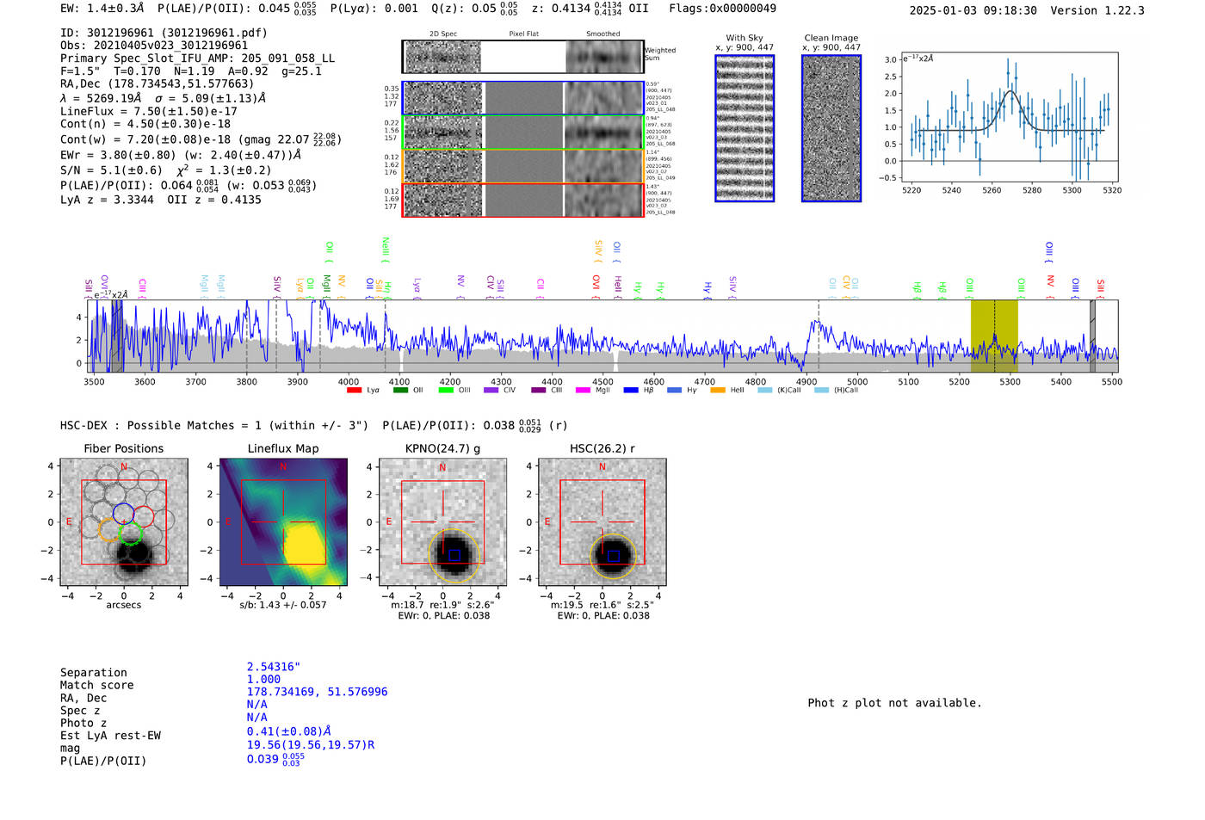1205x820 pixels.
Task: Select the Est LyA rest-EW 0.41(±0.08)Å value
Action: 289,732
